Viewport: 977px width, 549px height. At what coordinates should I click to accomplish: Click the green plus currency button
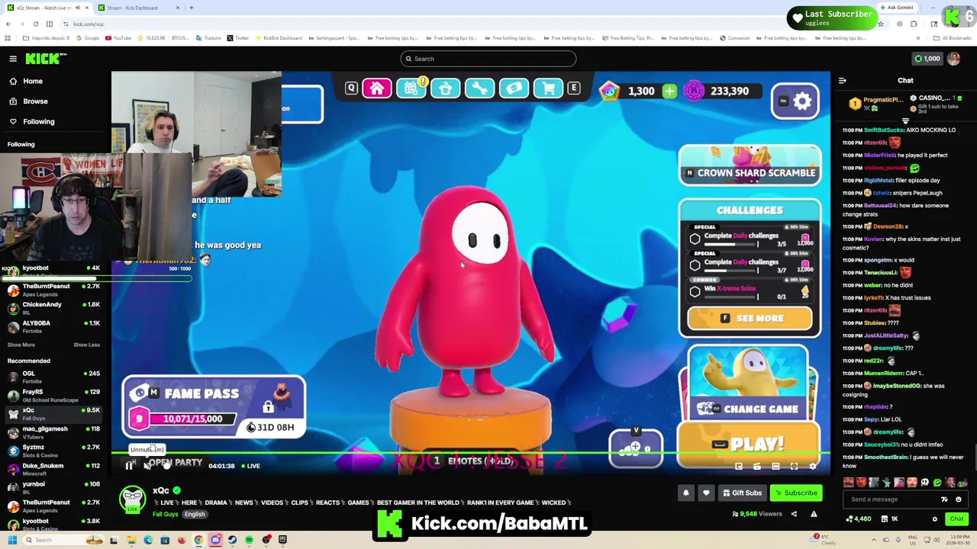pyautogui.click(x=669, y=91)
